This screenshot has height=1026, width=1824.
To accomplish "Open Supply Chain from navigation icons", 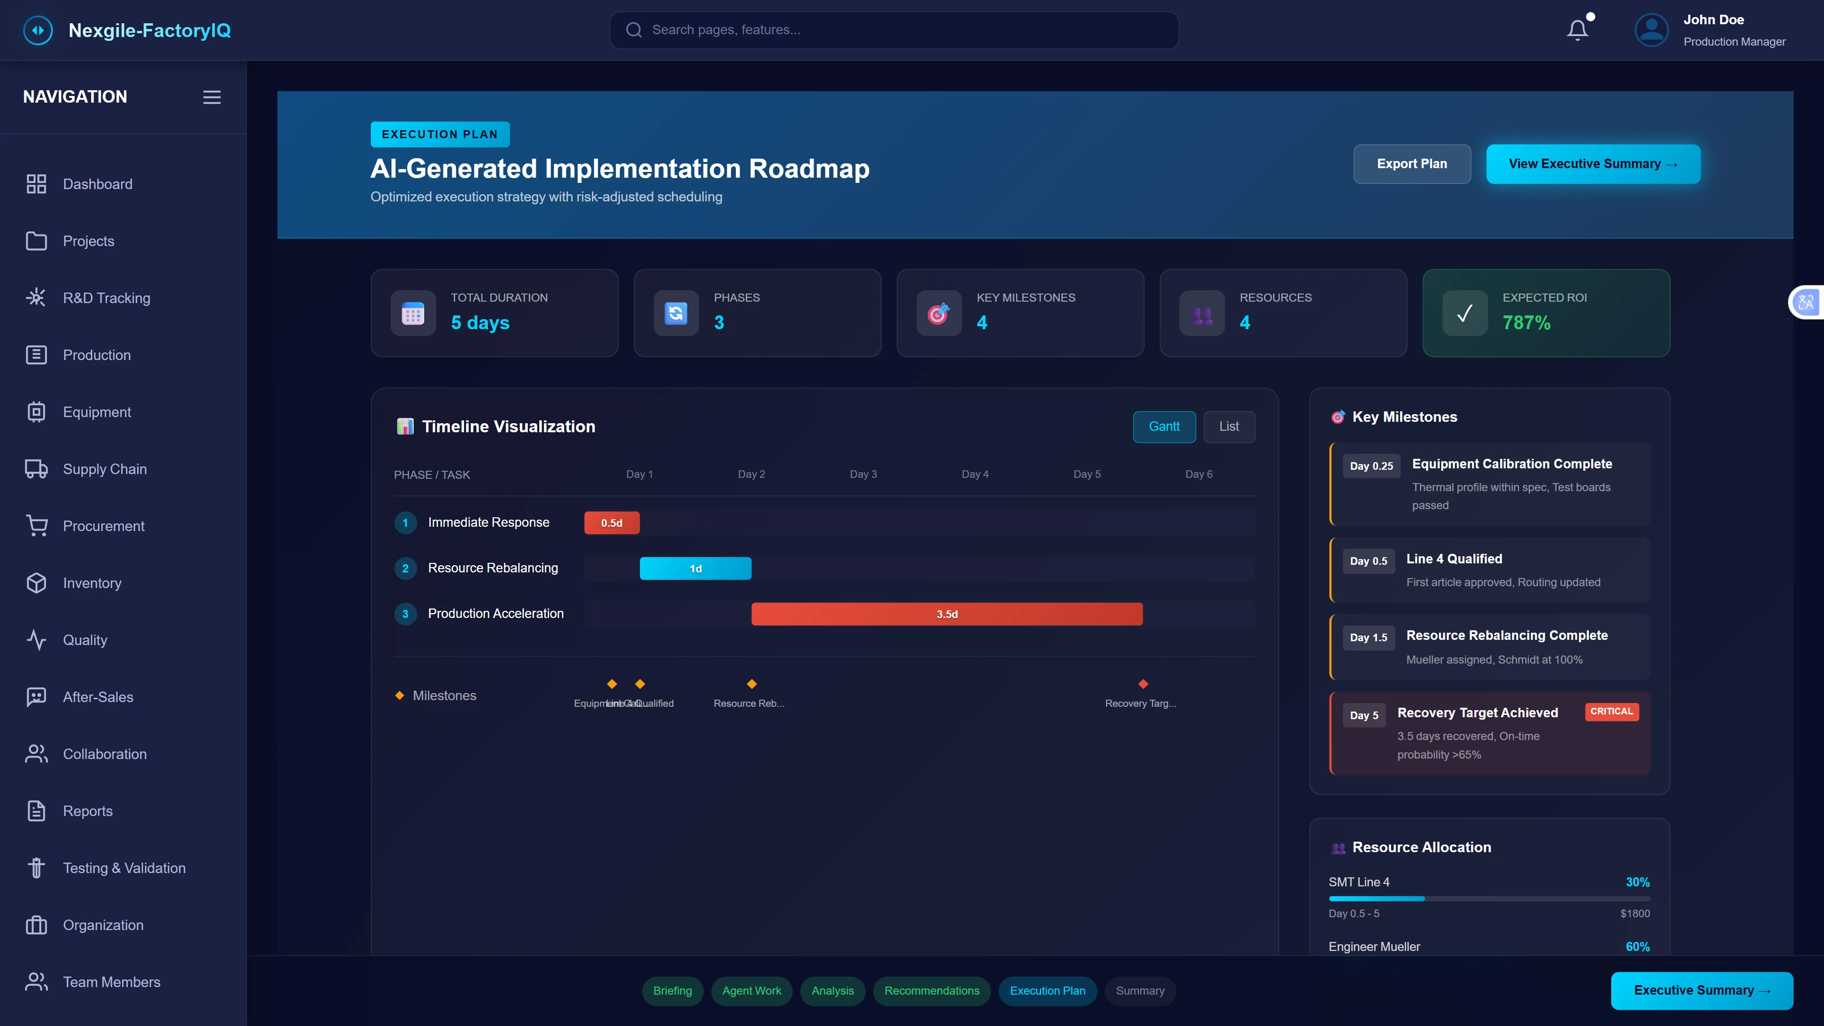I will 36,469.
